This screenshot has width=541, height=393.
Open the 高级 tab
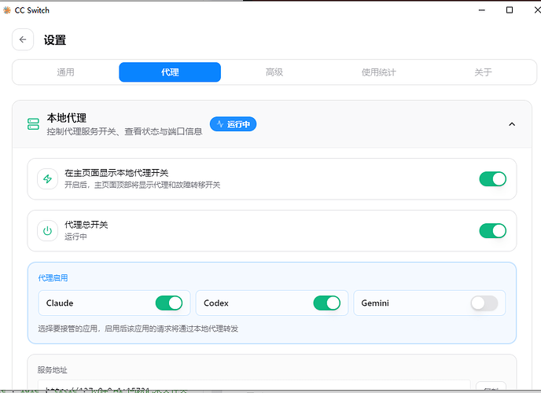(x=274, y=72)
